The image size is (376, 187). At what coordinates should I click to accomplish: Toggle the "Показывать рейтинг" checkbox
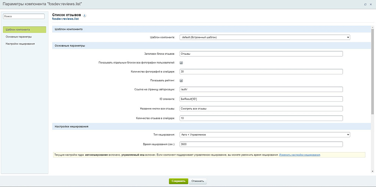181,80
